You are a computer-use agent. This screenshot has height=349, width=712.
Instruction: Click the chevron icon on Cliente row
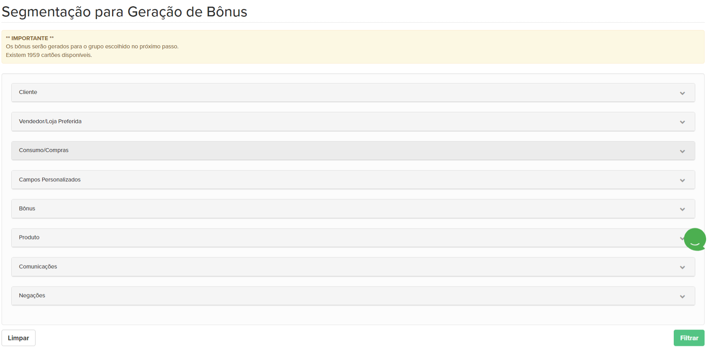pyautogui.click(x=682, y=93)
